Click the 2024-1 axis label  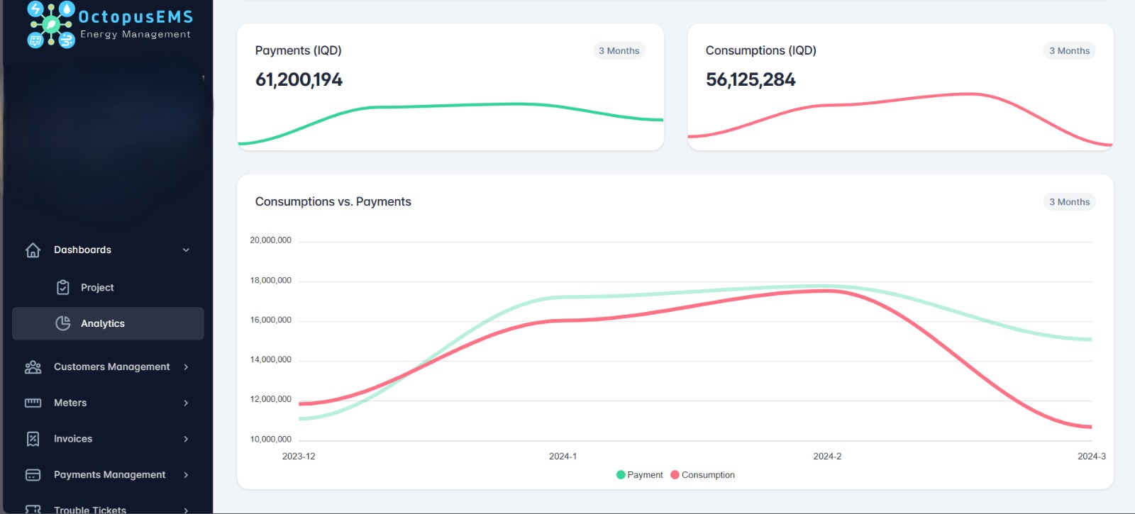pyautogui.click(x=563, y=457)
